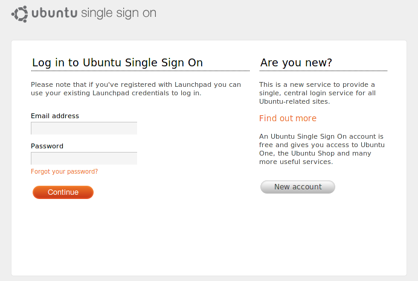Click the 'Email address' field label
This screenshot has width=418, height=281.
(55, 116)
